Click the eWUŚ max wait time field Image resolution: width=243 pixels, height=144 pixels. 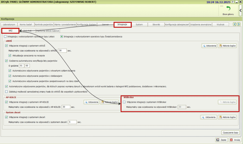(62, 50)
